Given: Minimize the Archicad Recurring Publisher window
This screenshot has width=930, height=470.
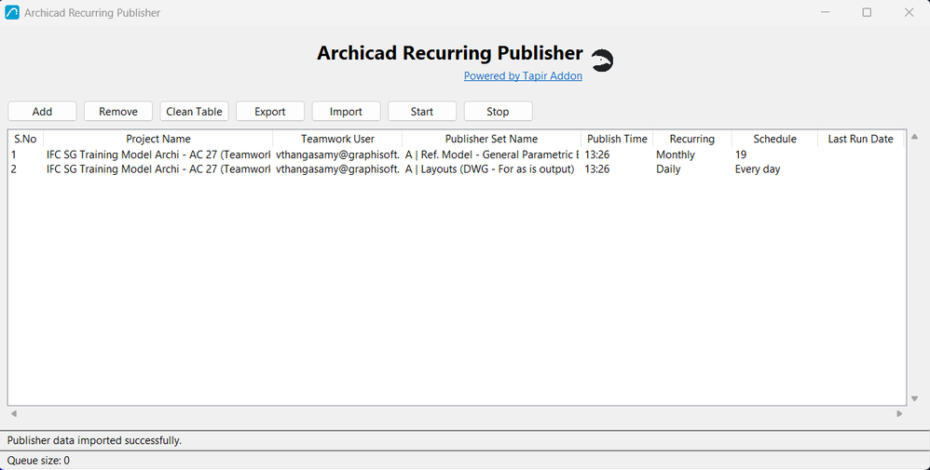Looking at the screenshot, I should (x=825, y=12).
